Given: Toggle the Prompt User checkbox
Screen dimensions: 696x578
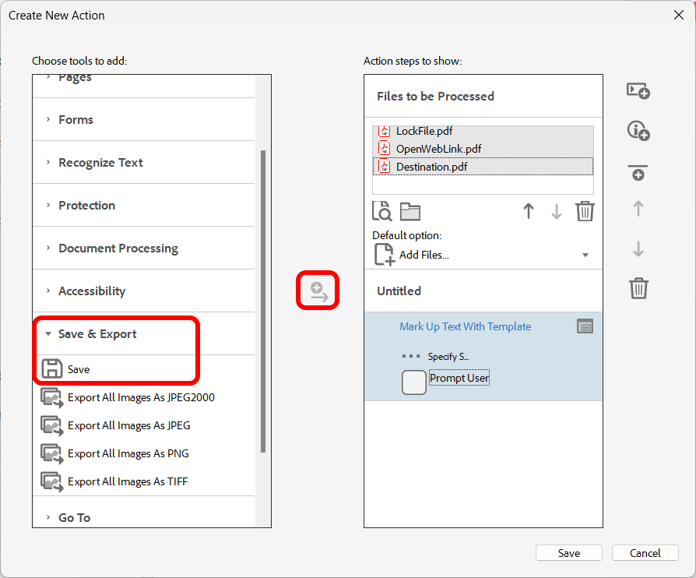Looking at the screenshot, I should pos(414,382).
